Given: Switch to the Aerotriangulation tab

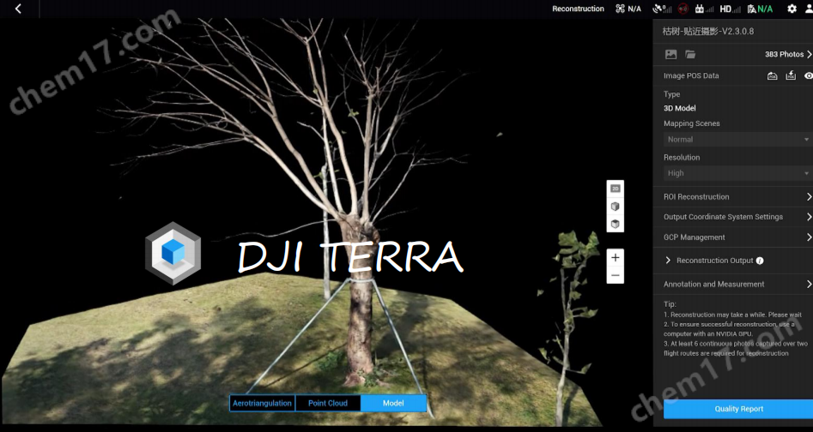Looking at the screenshot, I should click(x=263, y=403).
